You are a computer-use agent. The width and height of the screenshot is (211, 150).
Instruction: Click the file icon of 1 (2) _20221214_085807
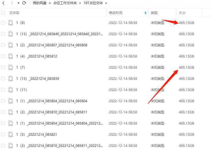11,45
